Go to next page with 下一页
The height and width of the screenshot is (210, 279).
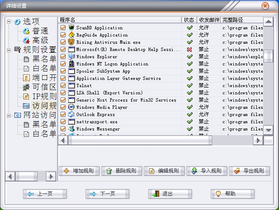click(107, 194)
